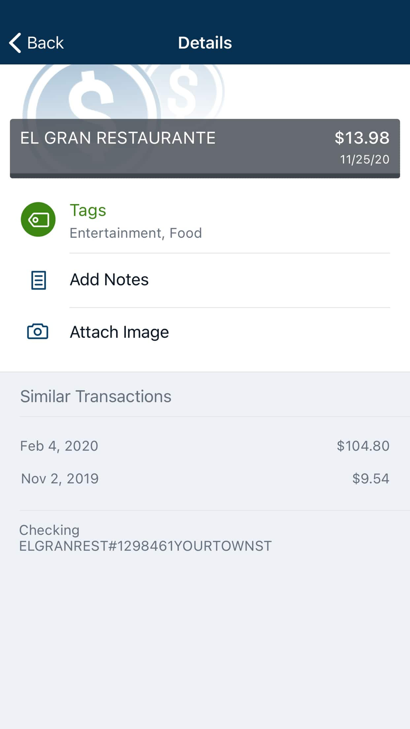Click the $104.80 transaction amount
410x729 pixels.
363,446
